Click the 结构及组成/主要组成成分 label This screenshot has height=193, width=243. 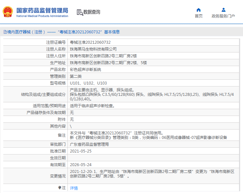tap(43, 95)
